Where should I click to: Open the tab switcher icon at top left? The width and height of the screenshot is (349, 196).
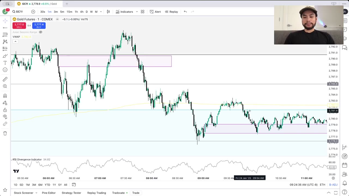pos(7,4)
